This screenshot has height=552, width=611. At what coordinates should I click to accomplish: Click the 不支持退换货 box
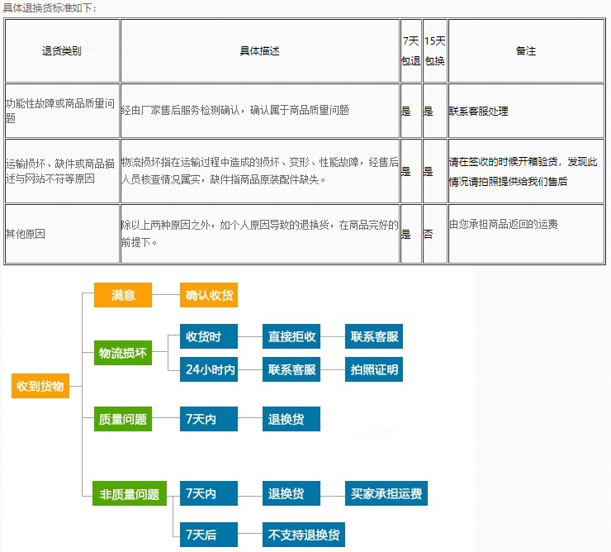[303, 535]
